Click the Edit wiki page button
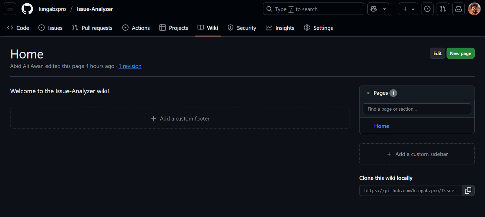This screenshot has width=485, height=217. pyautogui.click(x=437, y=53)
